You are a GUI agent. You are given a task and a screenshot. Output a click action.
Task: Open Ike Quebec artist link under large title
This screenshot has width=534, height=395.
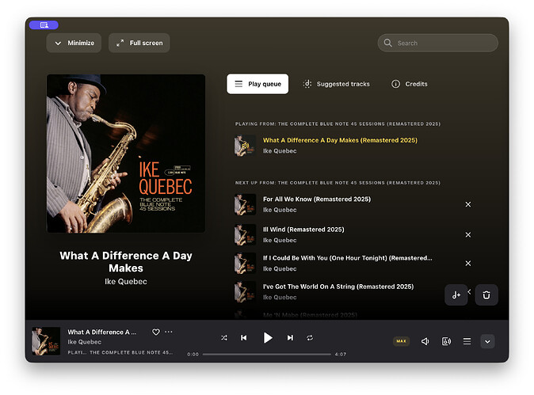126,282
